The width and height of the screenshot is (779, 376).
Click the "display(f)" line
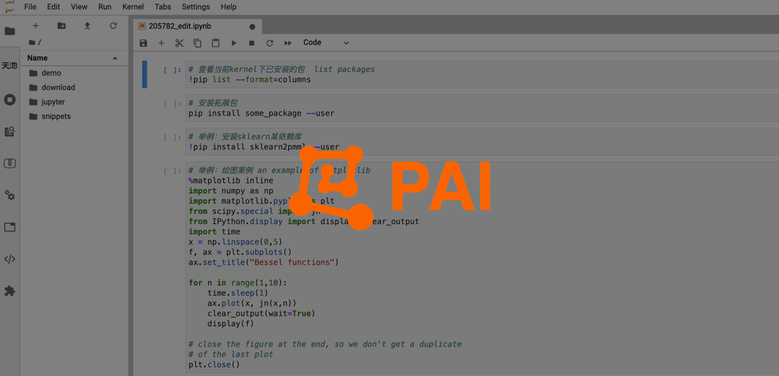coord(231,324)
